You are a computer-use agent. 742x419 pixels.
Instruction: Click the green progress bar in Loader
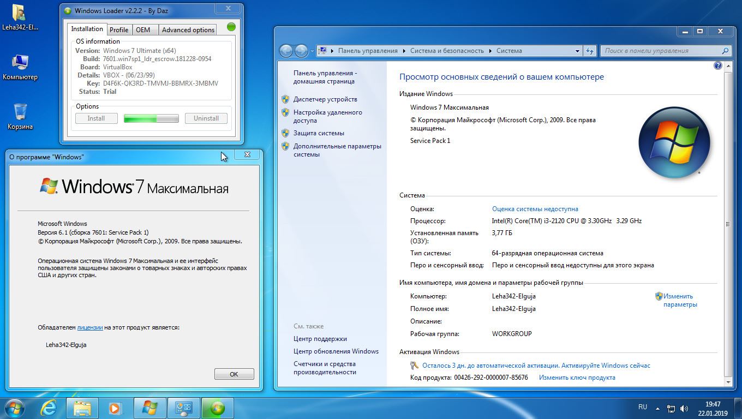tap(151, 118)
